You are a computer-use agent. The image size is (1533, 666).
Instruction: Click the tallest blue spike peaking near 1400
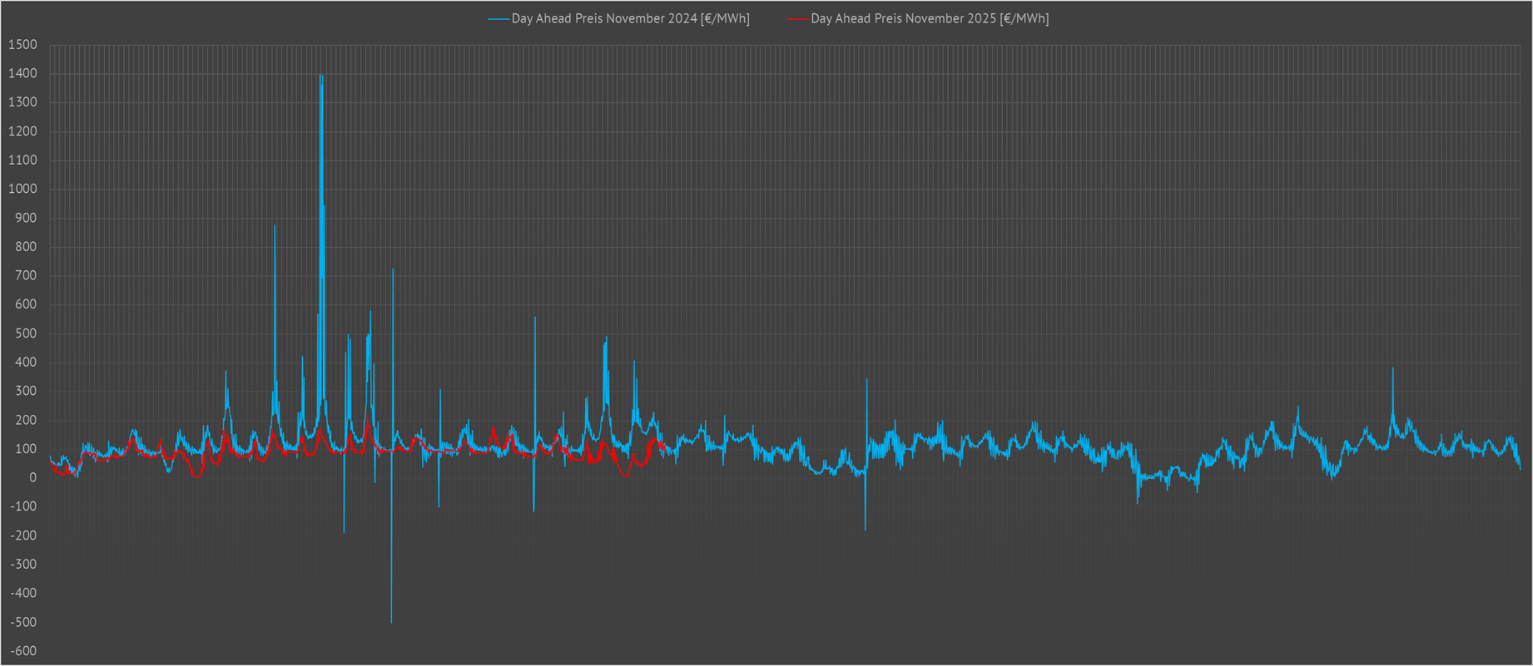[320, 77]
